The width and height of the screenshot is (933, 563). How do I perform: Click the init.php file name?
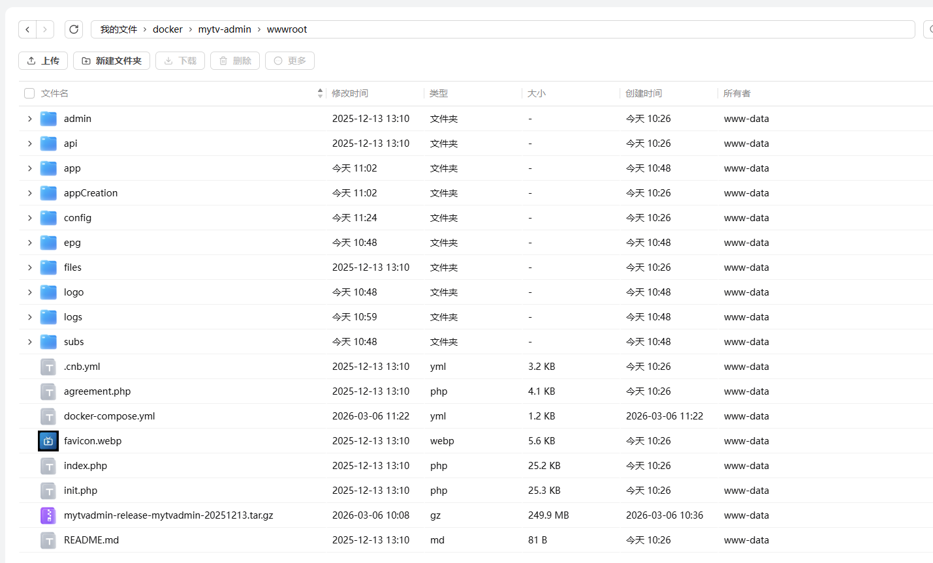(x=80, y=491)
